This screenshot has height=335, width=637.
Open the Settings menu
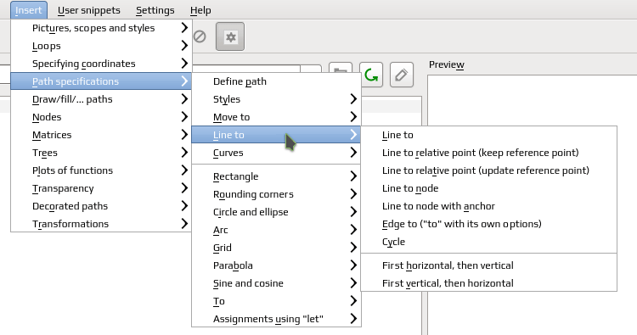155,10
